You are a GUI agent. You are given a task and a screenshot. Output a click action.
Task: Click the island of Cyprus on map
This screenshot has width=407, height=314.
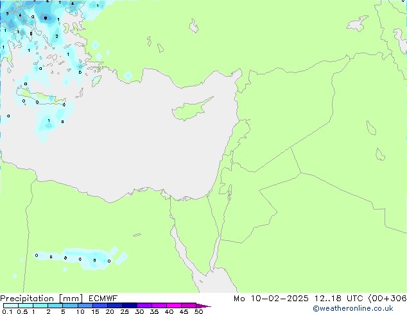(191, 110)
